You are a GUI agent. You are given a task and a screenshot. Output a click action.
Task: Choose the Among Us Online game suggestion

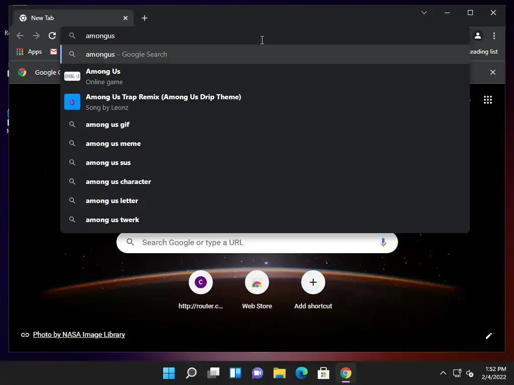(265, 76)
